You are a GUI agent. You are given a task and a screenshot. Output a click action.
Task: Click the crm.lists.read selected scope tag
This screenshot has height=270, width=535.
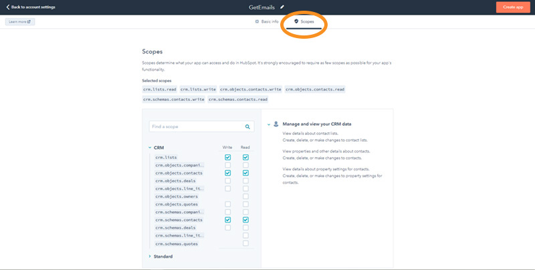pyautogui.click(x=160, y=90)
